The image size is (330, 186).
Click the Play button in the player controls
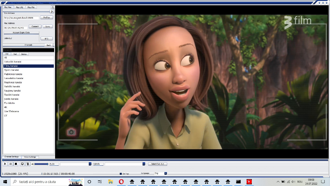click(x=5, y=164)
